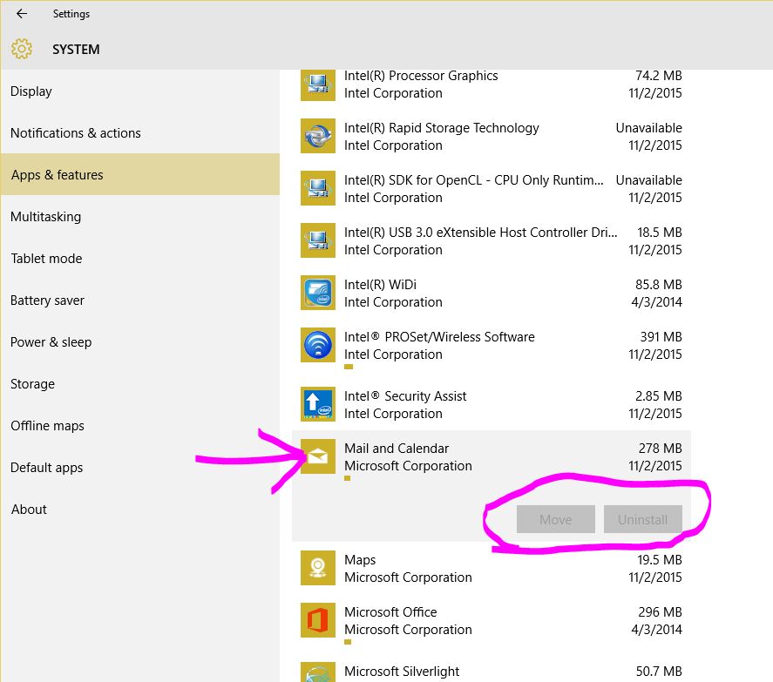The width and height of the screenshot is (773, 682).
Task: Go to Multitasking settings
Action: [x=140, y=216]
